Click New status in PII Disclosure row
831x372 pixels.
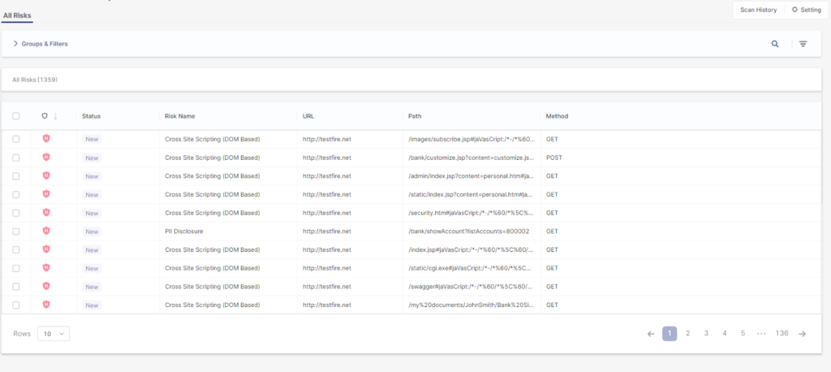point(92,231)
